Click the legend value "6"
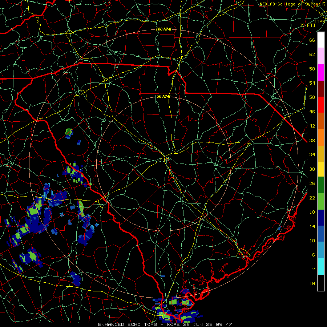Viewport: 327px width, 327px height. tap(314, 255)
